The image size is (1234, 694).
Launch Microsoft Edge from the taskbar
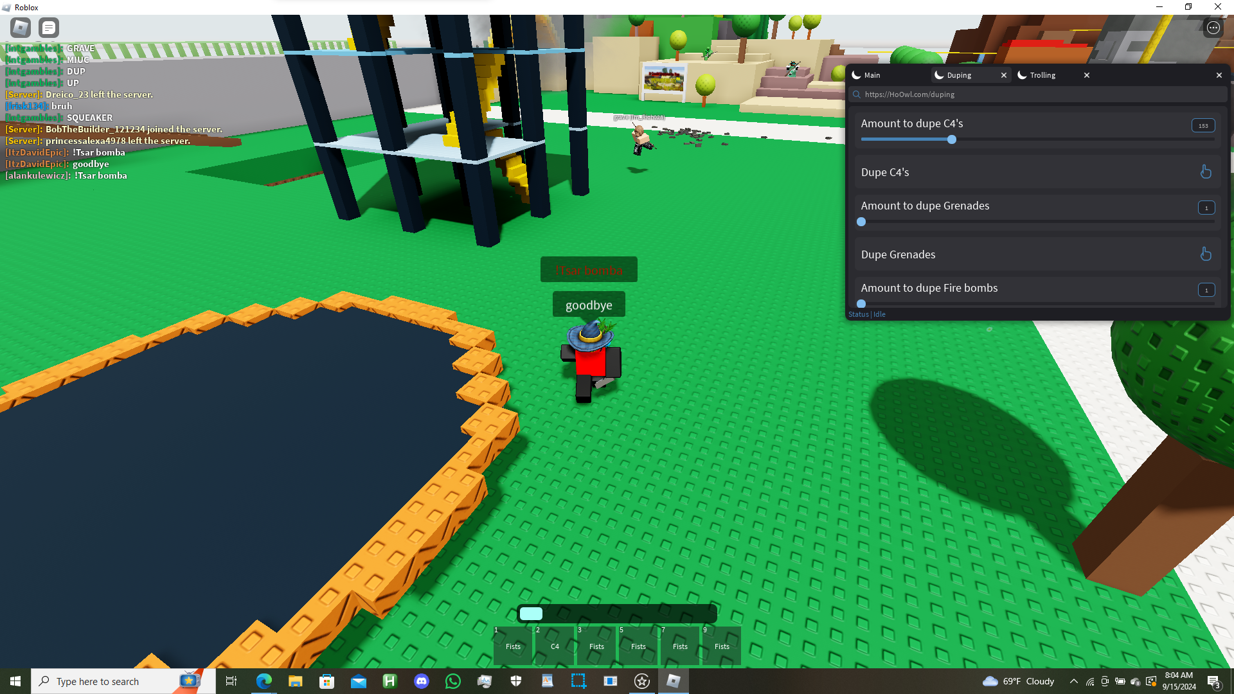click(x=264, y=681)
